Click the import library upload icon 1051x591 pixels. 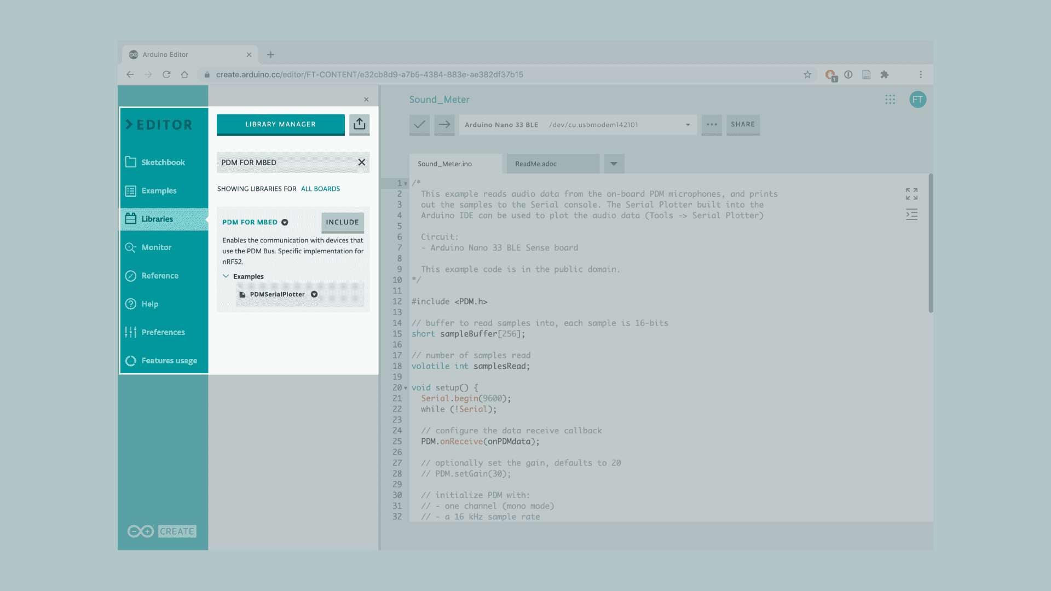coord(360,124)
